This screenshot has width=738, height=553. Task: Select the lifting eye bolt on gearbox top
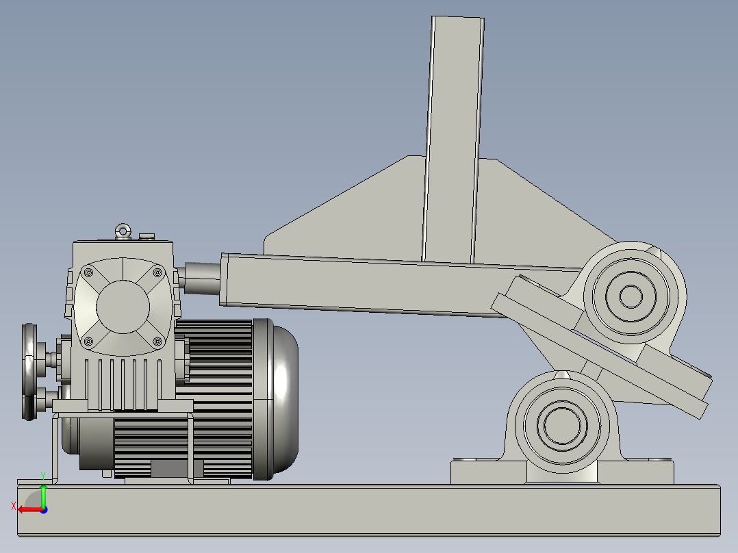[x=123, y=231]
